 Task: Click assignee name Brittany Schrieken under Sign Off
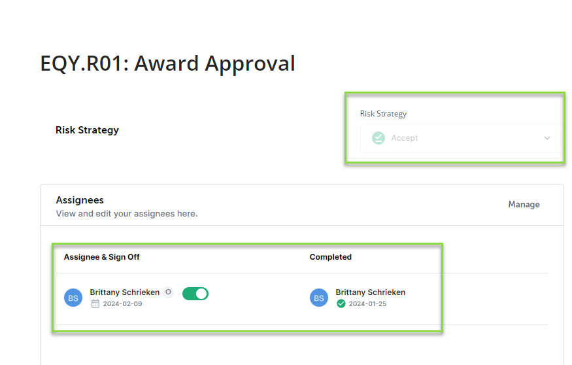pos(125,292)
